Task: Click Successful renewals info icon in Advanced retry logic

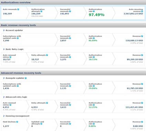Action: tap(70, 105)
